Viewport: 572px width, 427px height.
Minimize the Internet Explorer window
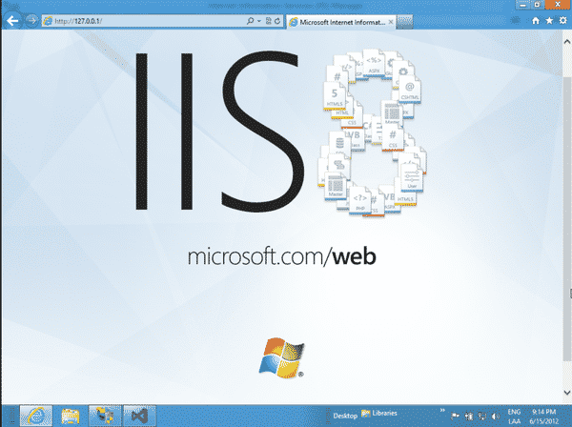(522, 5)
